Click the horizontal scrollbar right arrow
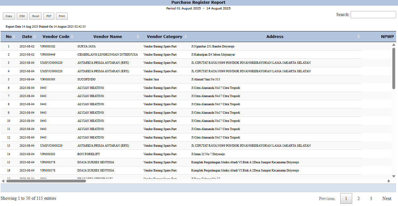This screenshot has width=398, height=206. coord(389,181)
